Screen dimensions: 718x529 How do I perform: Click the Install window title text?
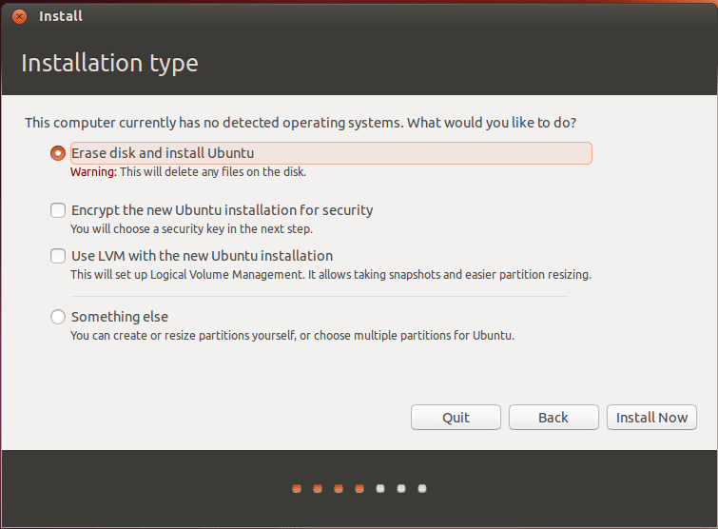click(61, 16)
